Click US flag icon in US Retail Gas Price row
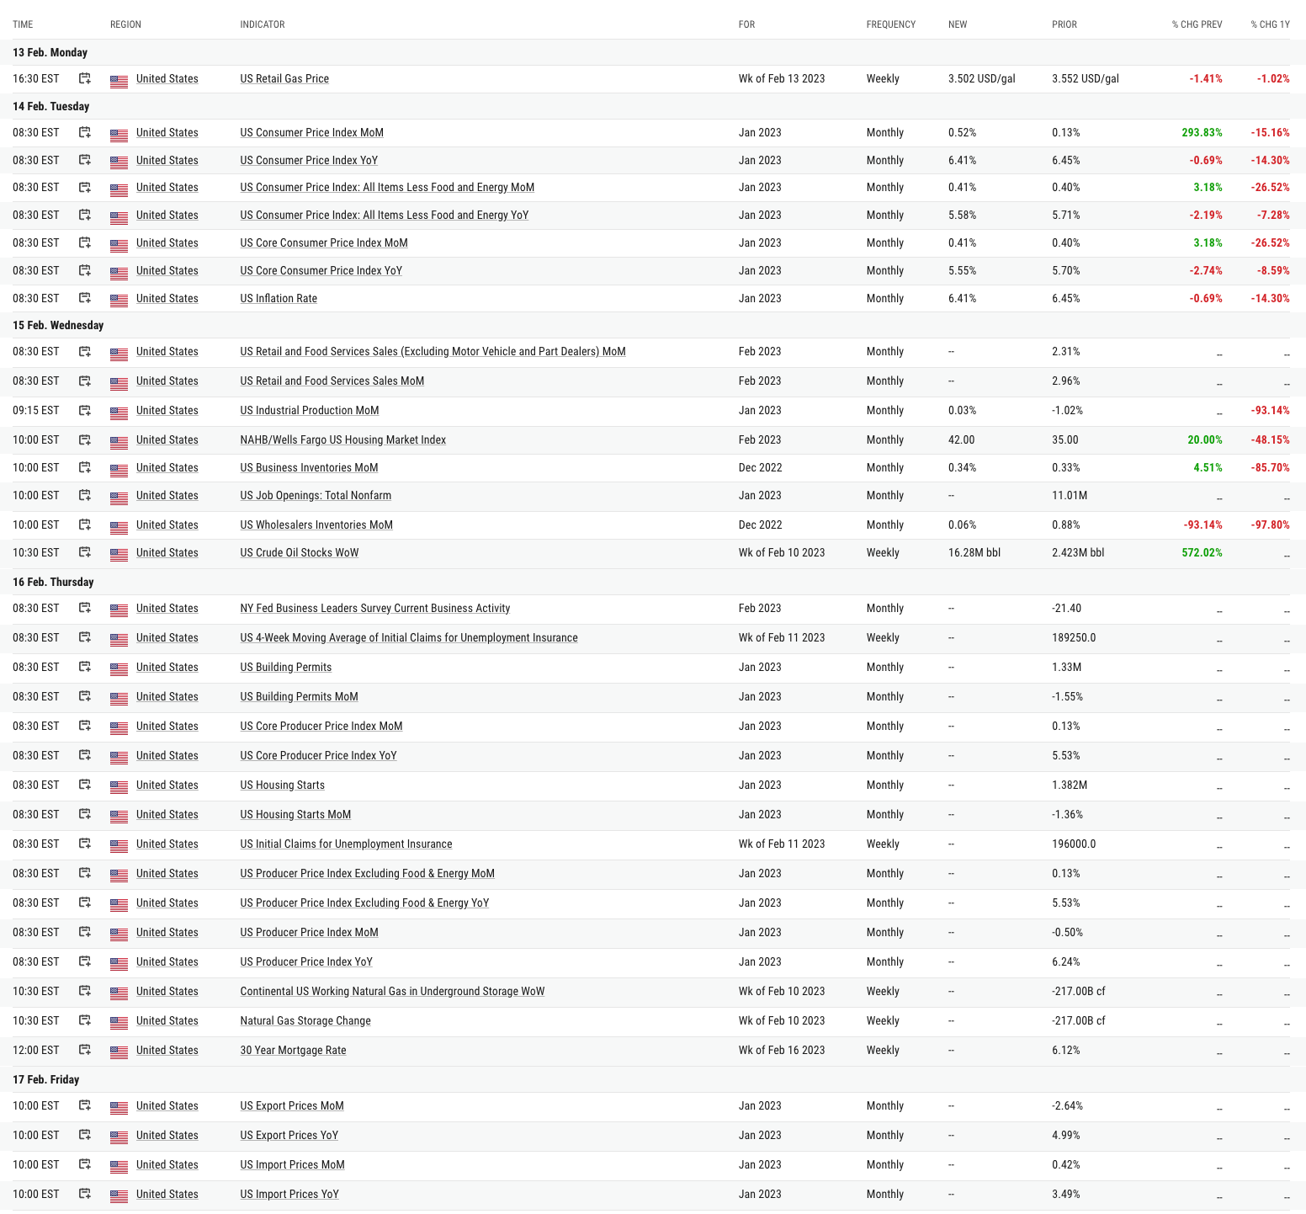The image size is (1306, 1214). click(119, 80)
